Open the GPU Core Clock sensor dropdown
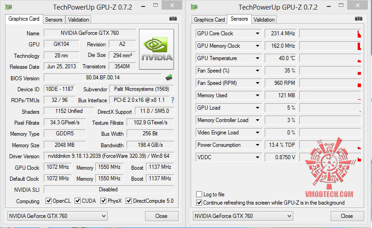This screenshot has height=228, width=372. click(x=258, y=33)
